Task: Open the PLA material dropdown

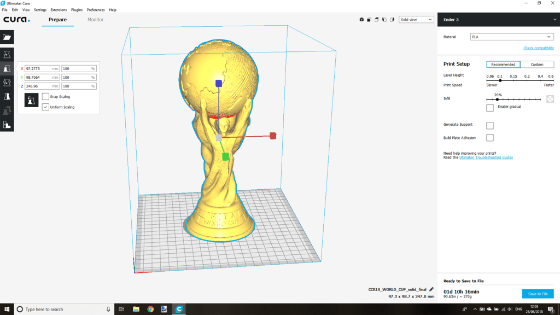Action: click(x=511, y=37)
